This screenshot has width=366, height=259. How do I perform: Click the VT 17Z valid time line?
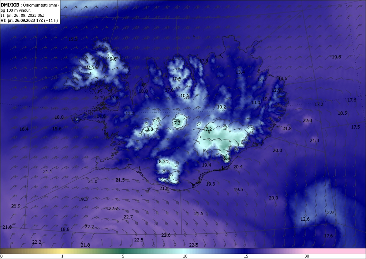pos(22,20)
